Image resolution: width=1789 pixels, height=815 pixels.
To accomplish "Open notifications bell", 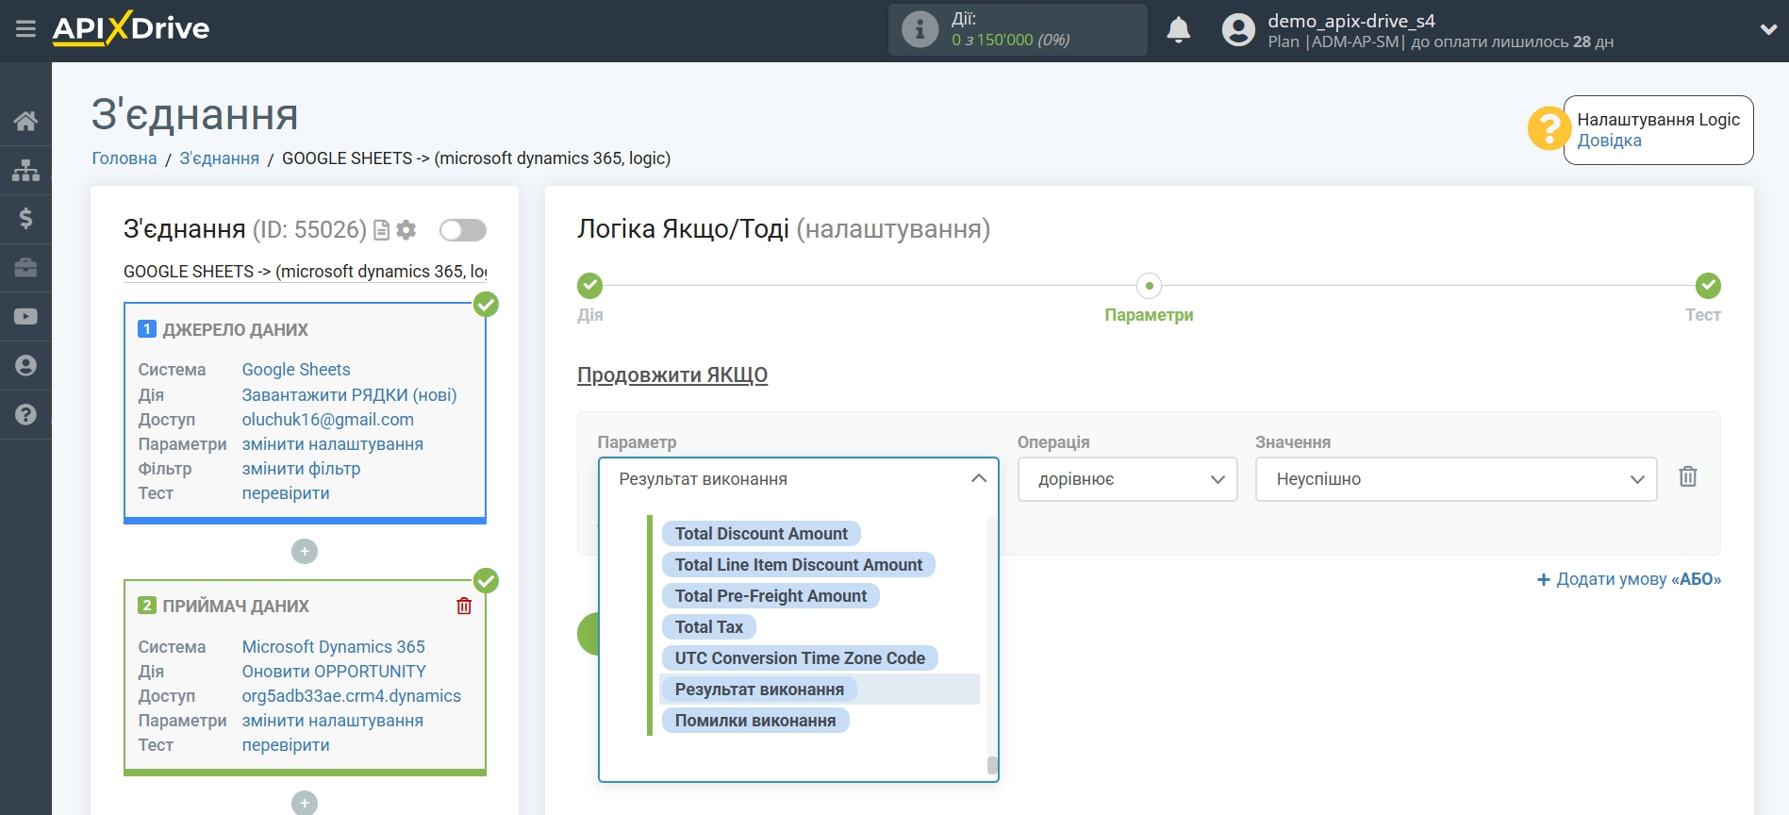I will pos(1178,30).
